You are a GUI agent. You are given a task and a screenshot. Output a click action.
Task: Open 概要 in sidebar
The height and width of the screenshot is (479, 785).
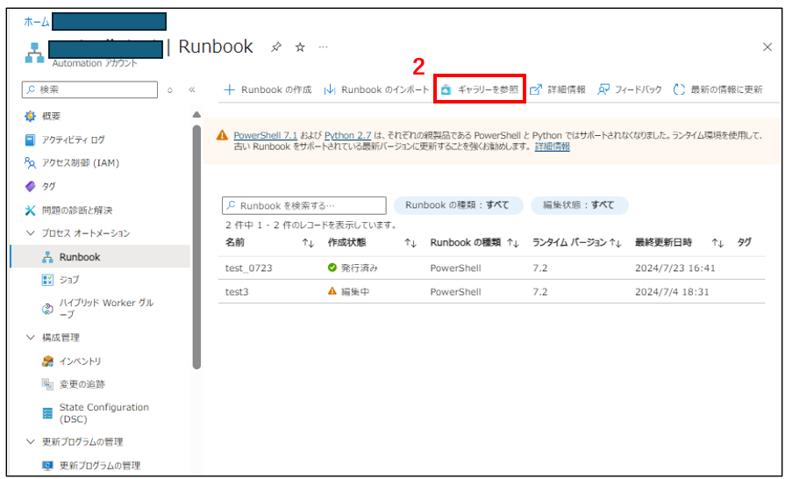[x=51, y=116]
